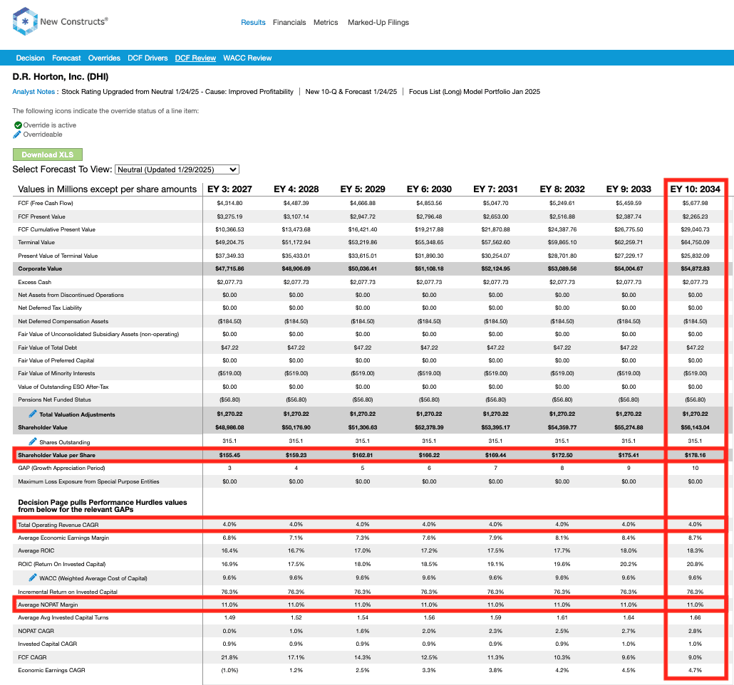Click the GAP (Growth Appreciation Period) label
This screenshot has width=734, height=685.
coord(61,468)
